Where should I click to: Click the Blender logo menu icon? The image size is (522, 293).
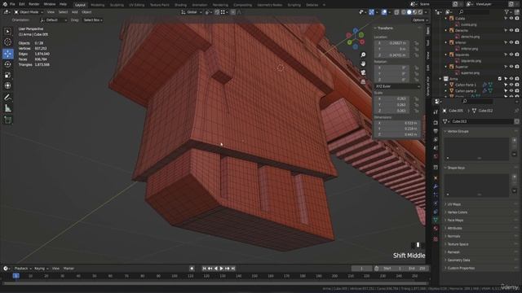point(5,4)
